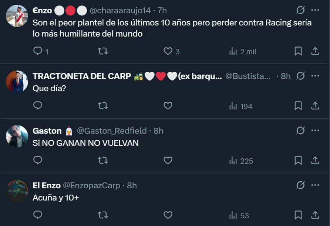Like the 'Si NO GANAN NO VUELVAN' tweet
Viewport: 330px width, 226px height.
pyautogui.click(x=168, y=161)
